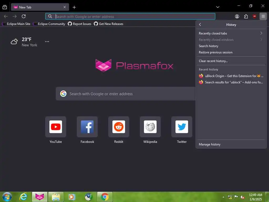269x202 pixels.
Task: Open Windows Media Player from taskbar
Action: coord(72,197)
